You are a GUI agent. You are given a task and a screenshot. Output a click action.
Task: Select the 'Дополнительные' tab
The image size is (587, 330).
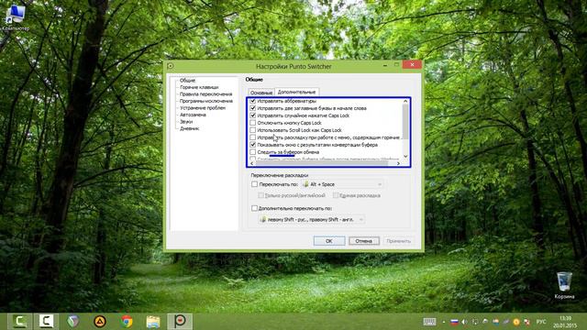pyautogui.click(x=296, y=92)
